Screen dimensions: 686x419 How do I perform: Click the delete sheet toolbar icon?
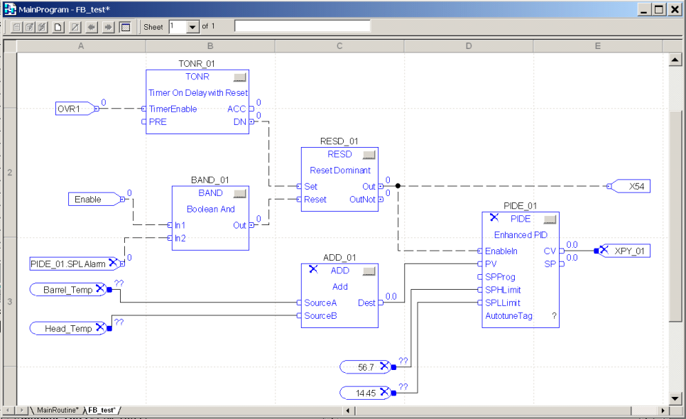coord(75,27)
